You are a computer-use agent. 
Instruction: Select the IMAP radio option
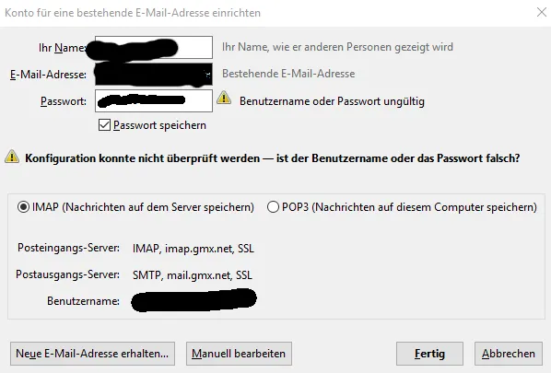tap(23, 207)
